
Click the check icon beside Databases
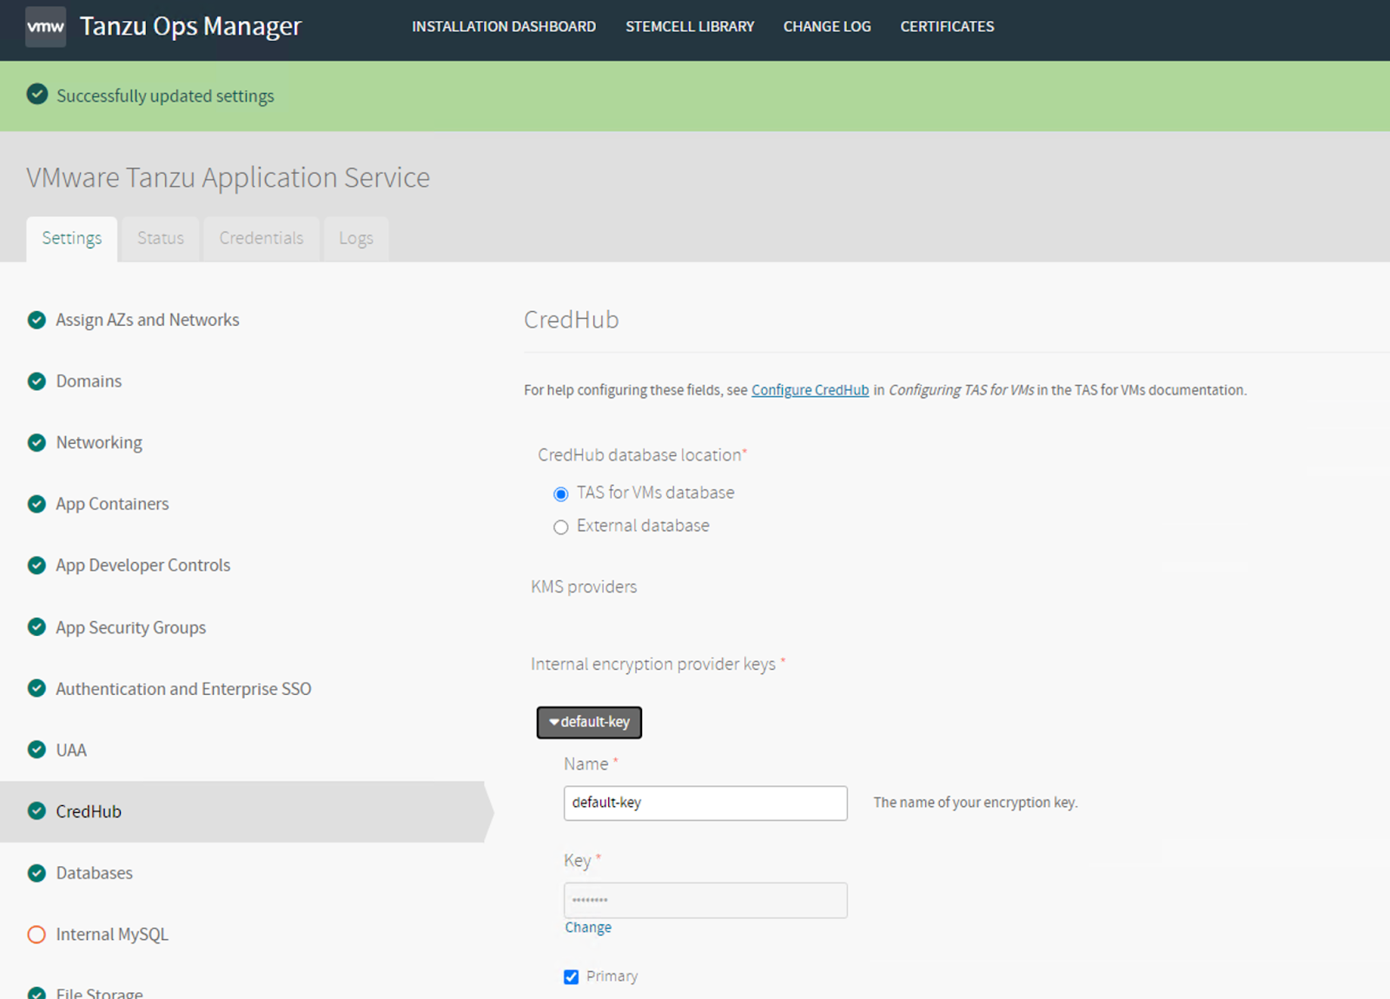click(x=36, y=873)
